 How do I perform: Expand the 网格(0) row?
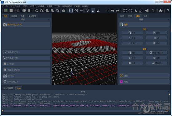(27, 64)
